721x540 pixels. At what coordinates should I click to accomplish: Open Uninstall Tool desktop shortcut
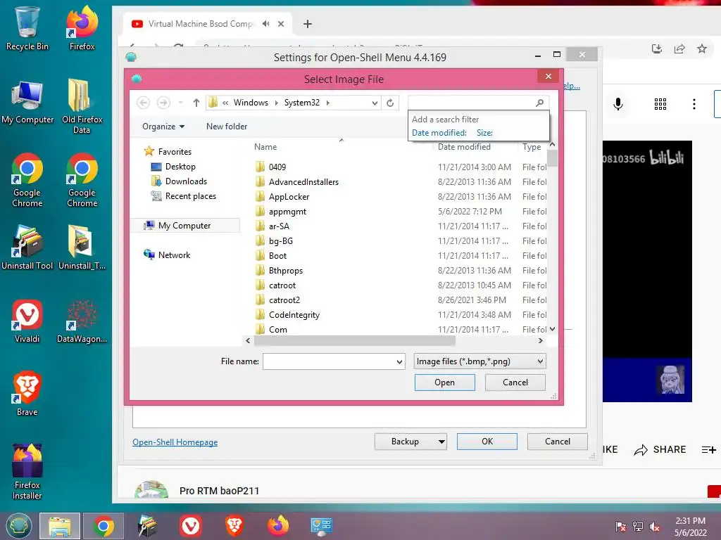click(x=27, y=248)
